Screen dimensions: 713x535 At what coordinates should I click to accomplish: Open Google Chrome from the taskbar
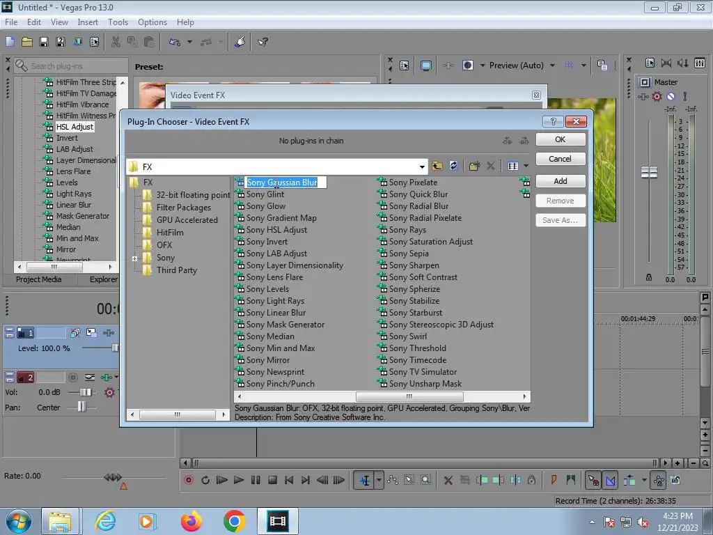pyautogui.click(x=234, y=521)
